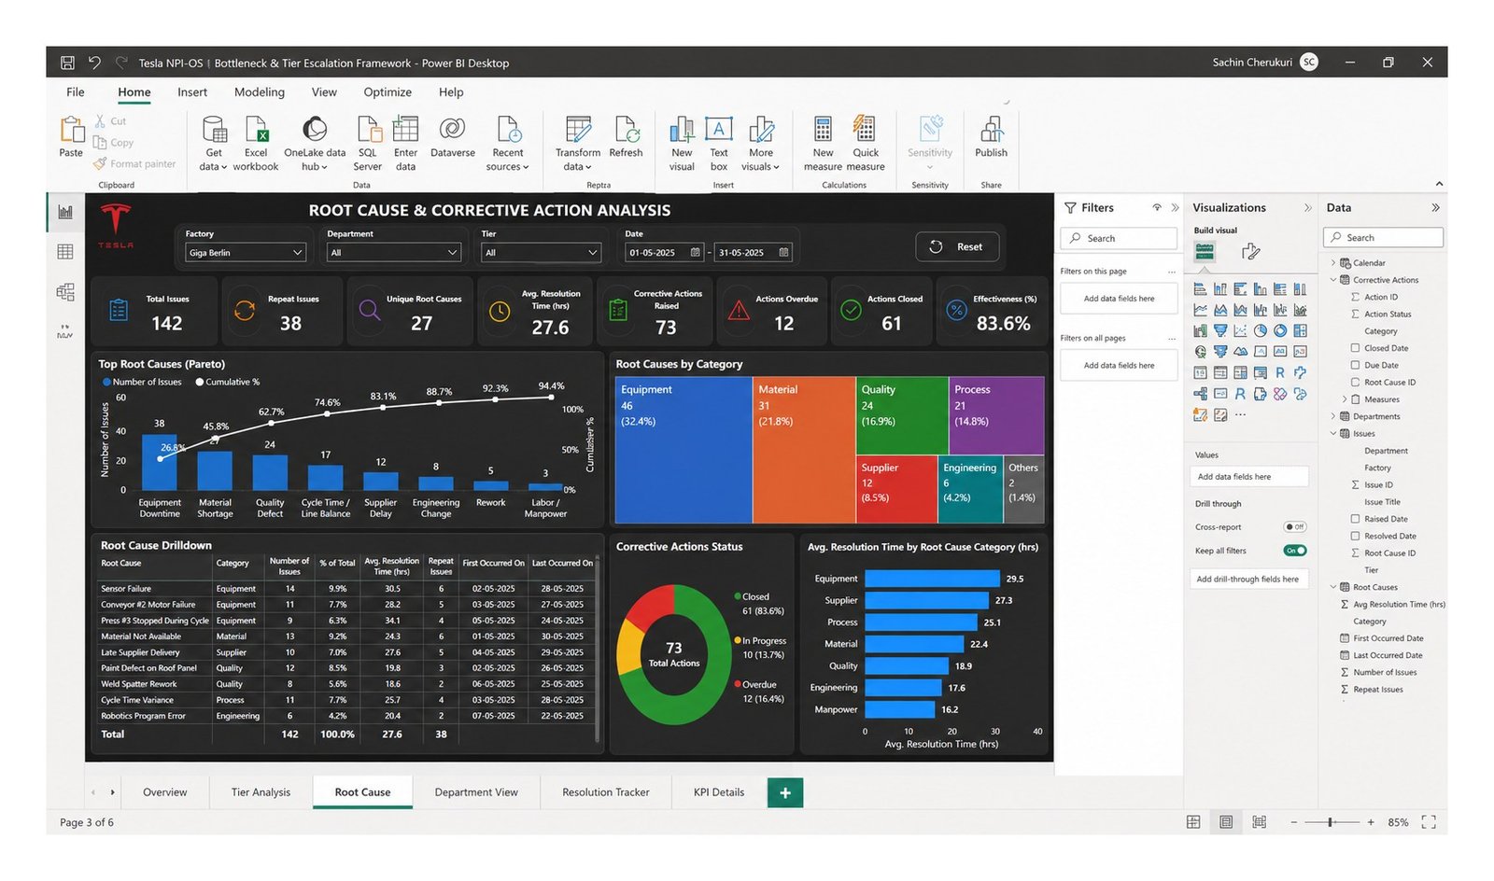Open the Tier slicer dropdown
Screen dimensions: 1494x881
[542, 252]
